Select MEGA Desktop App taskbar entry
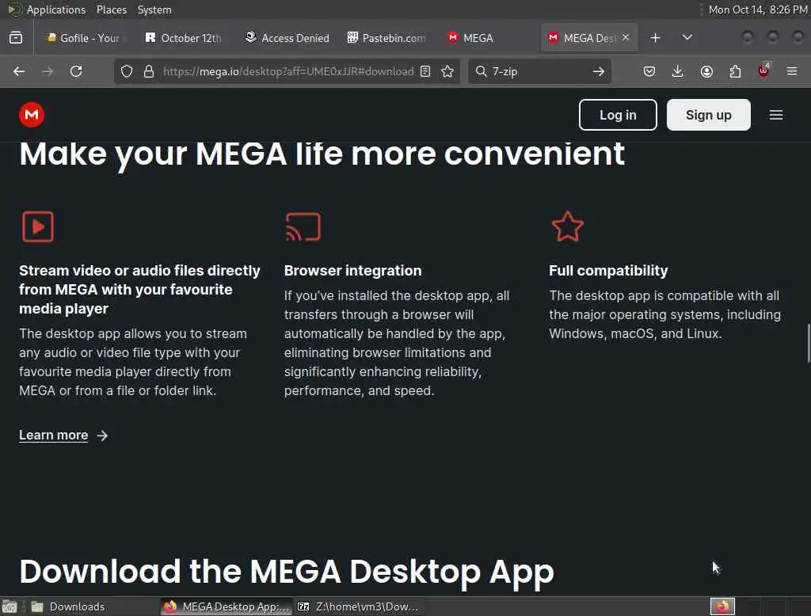The height and width of the screenshot is (616, 811). tap(227, 606)
